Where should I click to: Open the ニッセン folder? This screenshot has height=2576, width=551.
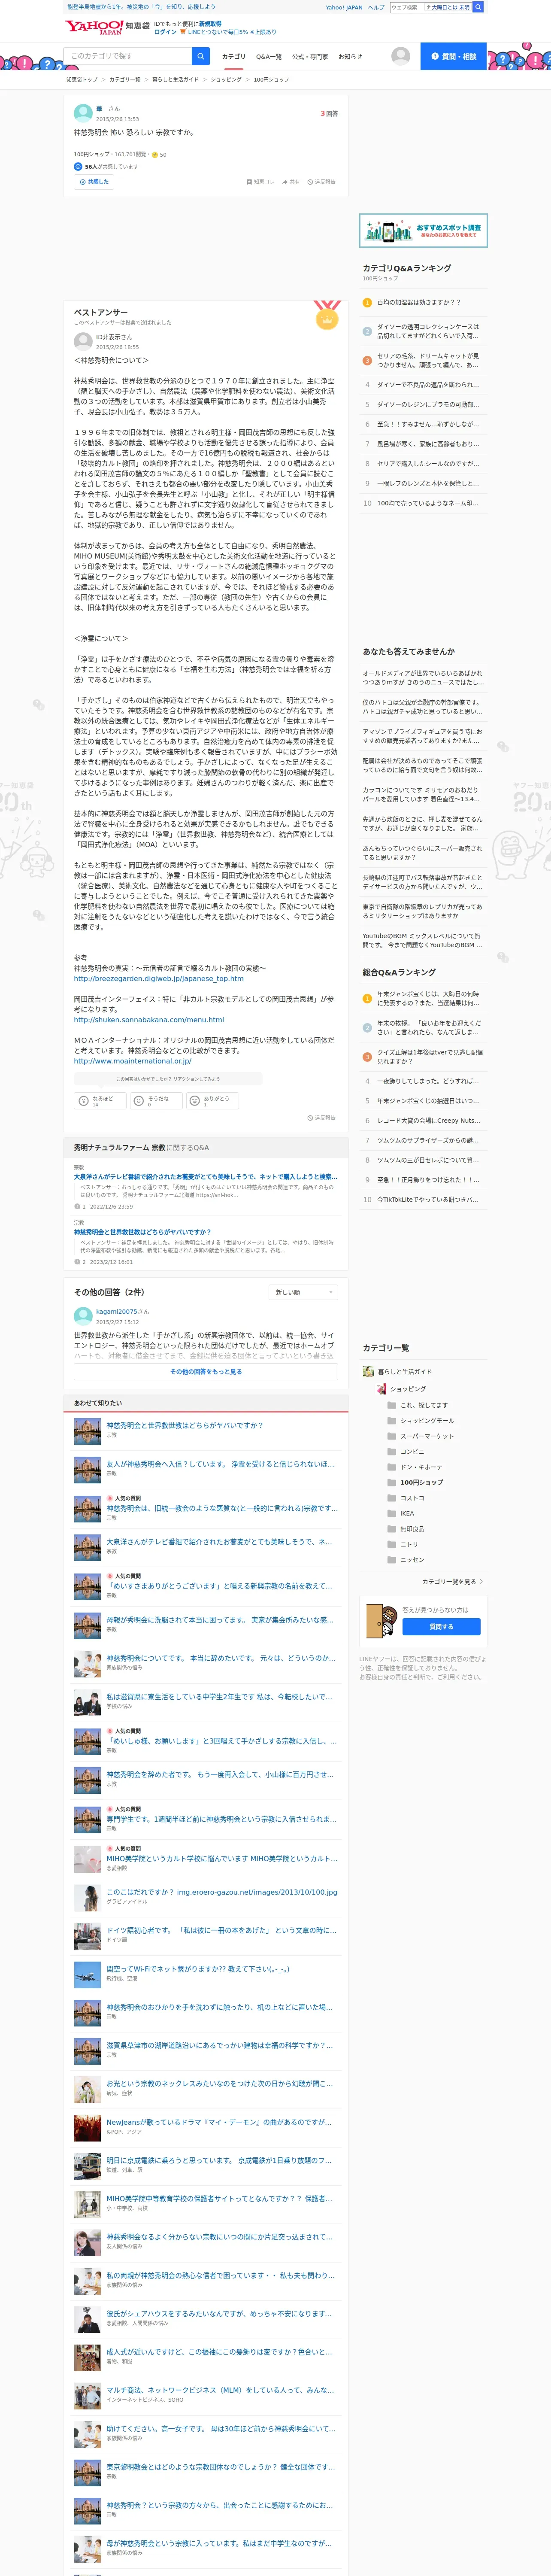click(405, 1560)
